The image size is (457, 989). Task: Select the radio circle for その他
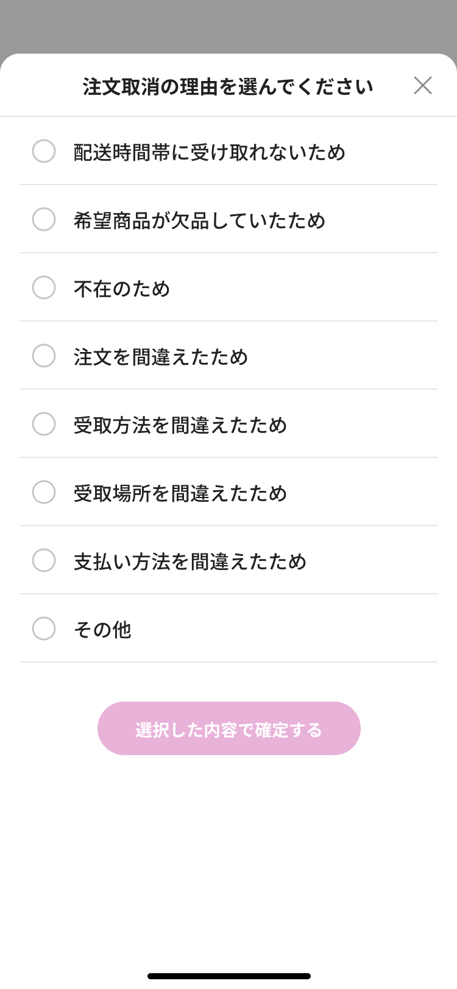(44, 628)
